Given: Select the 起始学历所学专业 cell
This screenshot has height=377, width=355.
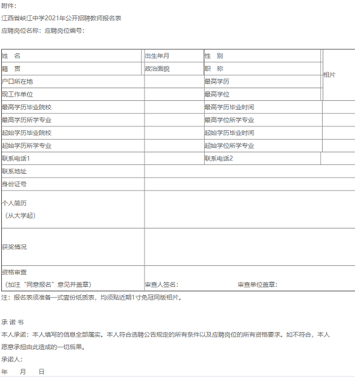Looking at the screenshot, I should [x=73, y=145].
